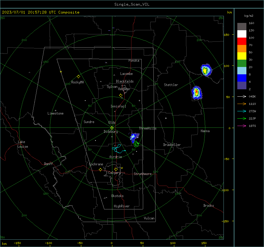Image resolution: width=264 pixels, height=247 pixels.
Task: Click the Didsbury city label
Action: (111, 132)
